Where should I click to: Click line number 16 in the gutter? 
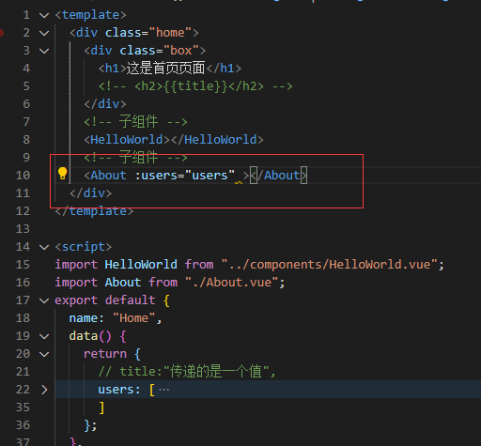click(23, 283)
